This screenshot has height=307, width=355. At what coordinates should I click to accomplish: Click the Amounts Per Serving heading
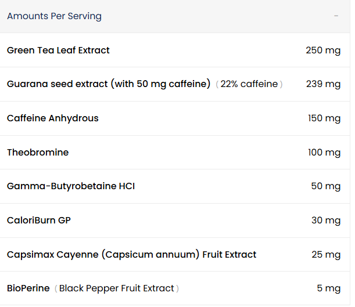click(54, 16)
